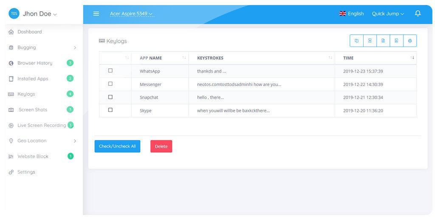Viewport: 435px width, 217px height.
Task: Check the WhatsApp row checkbox
Action: 110,71
